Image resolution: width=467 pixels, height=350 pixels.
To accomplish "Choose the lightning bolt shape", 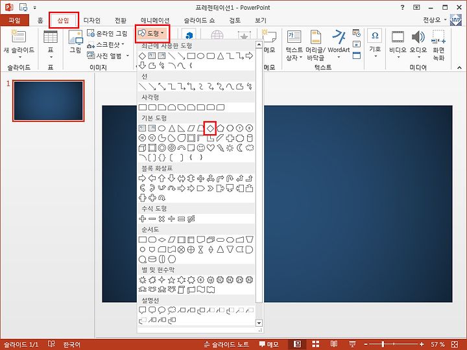I will (221, 148).
